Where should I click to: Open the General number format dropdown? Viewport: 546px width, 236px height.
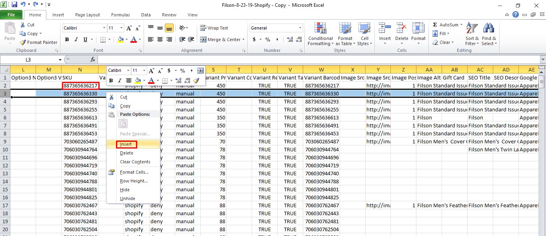coord(300,28)
